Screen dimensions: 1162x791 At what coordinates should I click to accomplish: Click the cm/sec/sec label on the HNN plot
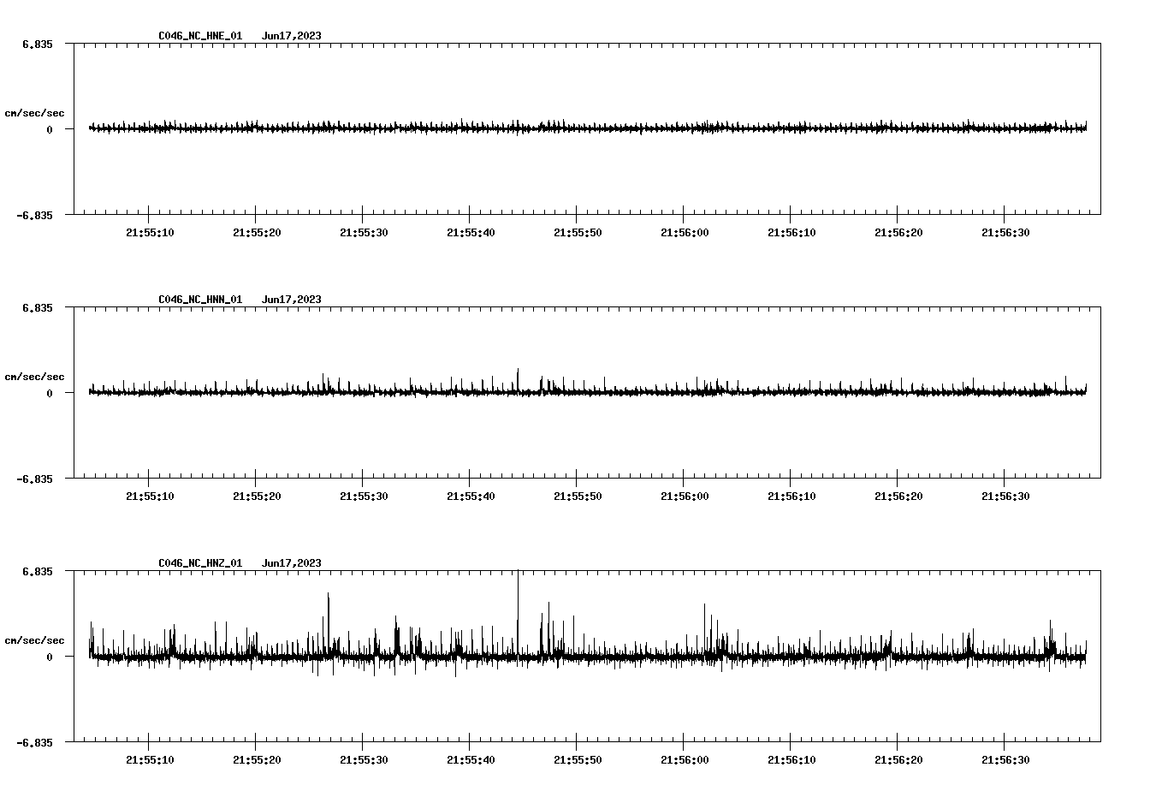click(35, 376)
